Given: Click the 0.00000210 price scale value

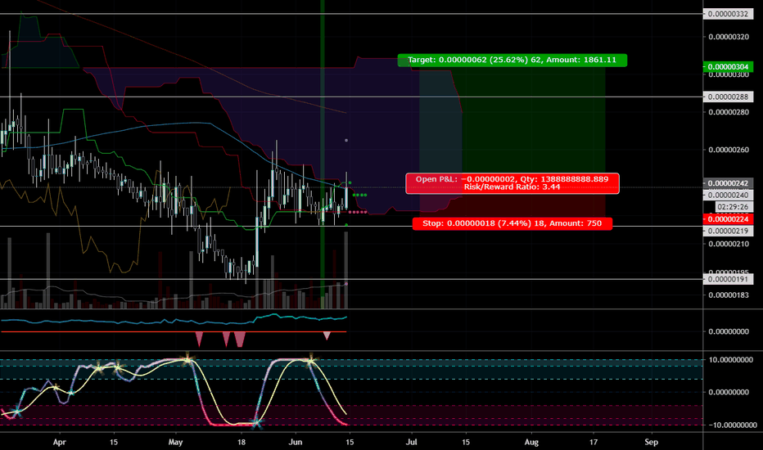Looking at the screenshot, I should [x=729, y=244].
